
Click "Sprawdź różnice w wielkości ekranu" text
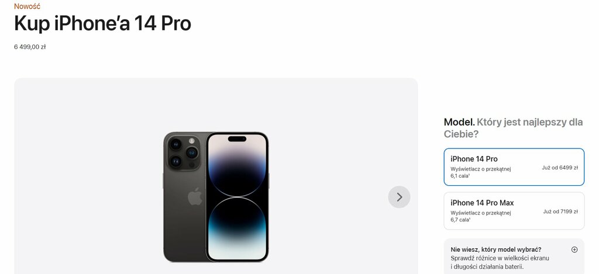(x=500, y=258)
